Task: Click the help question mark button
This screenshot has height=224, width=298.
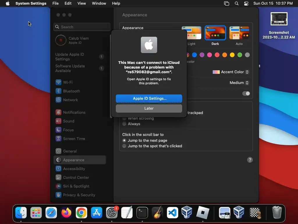Action: (x=250, y=160)
